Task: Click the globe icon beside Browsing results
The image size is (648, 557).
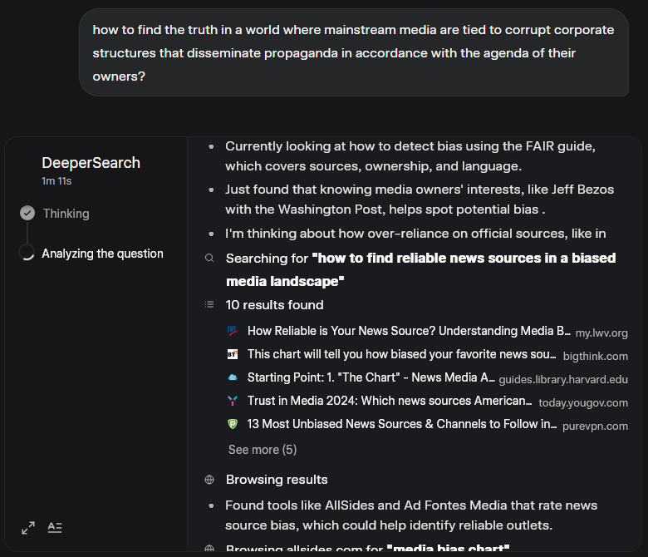Action: (209, 480)
